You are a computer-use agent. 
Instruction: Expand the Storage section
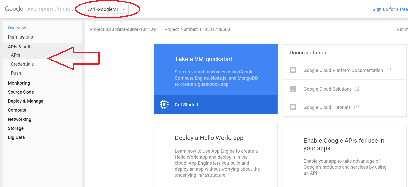point(16,128)
